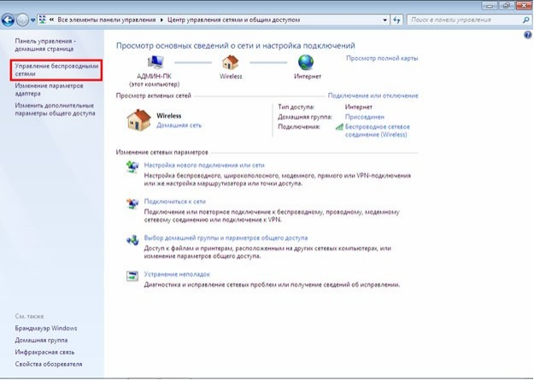Close the window with red X
534x380 pixels.
[525, 6]
